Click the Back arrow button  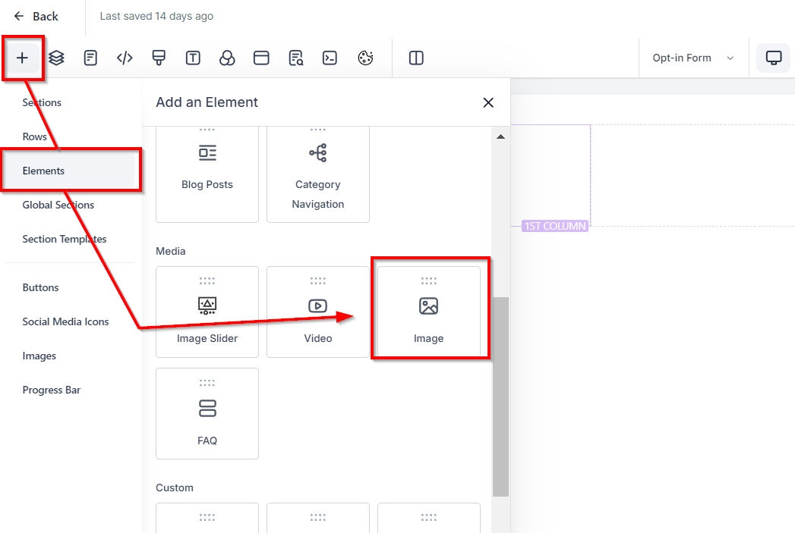36,16
